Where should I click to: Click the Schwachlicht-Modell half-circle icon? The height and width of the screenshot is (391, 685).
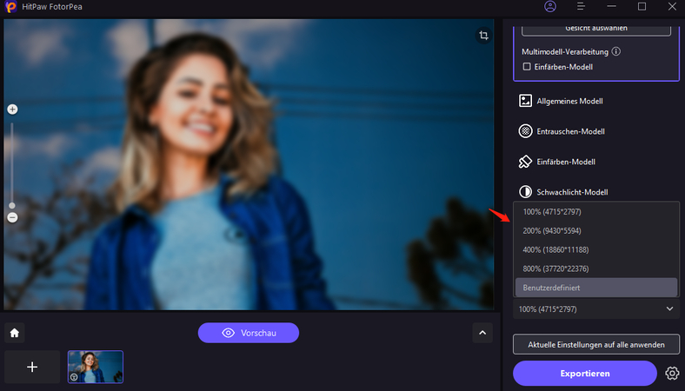(525, 192)
